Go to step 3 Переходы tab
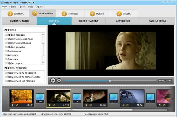177x117 pixels. pos(70,14)
